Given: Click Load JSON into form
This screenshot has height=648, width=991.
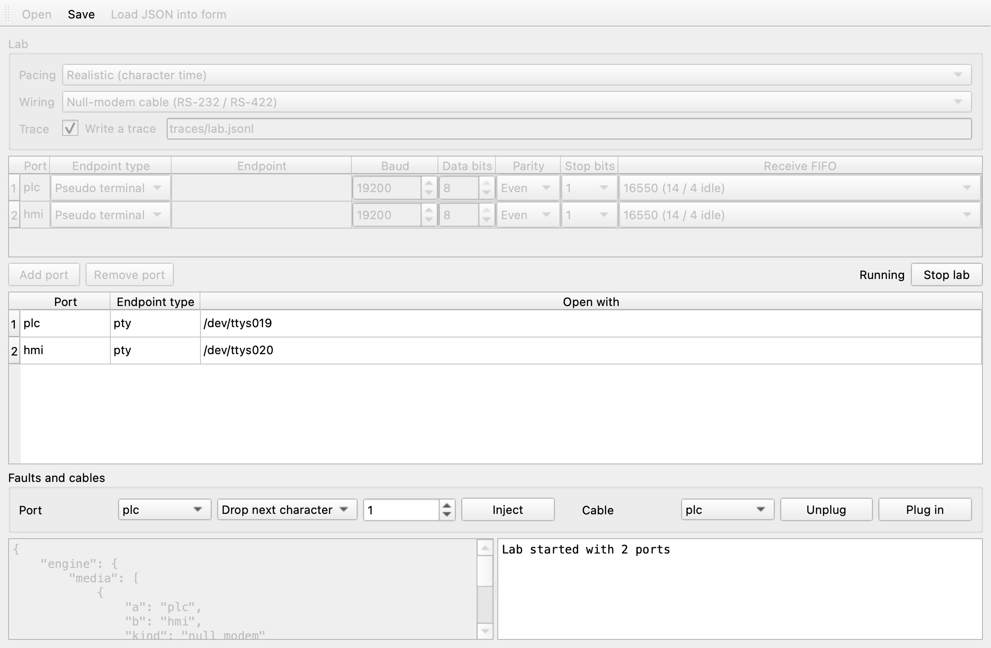Looking at the screenshot, I should pyautogui.click(x=168, y=14).
